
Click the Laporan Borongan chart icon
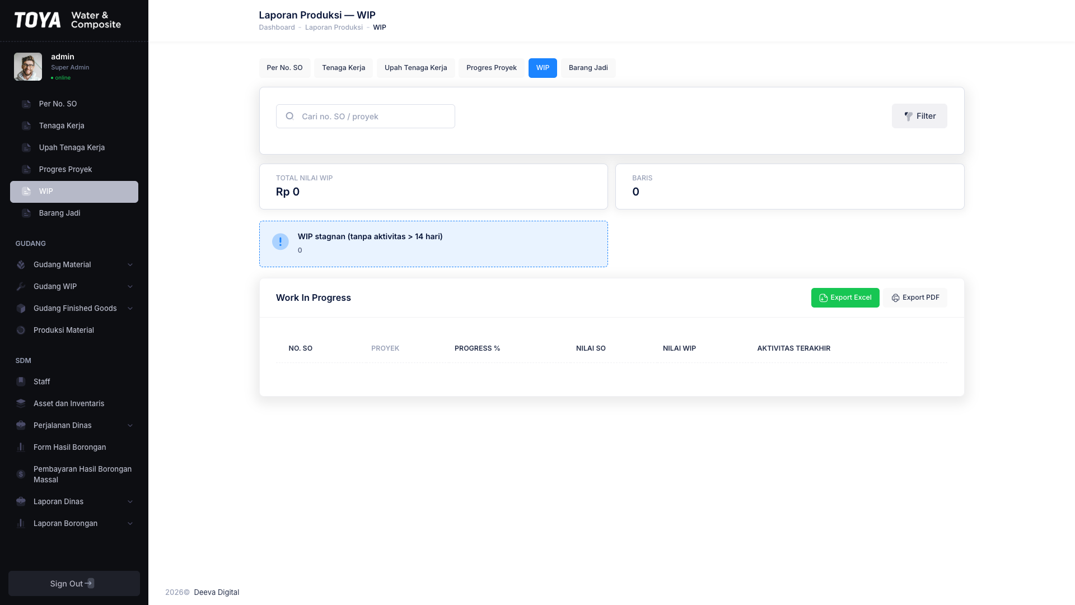(x=21, y=524)
